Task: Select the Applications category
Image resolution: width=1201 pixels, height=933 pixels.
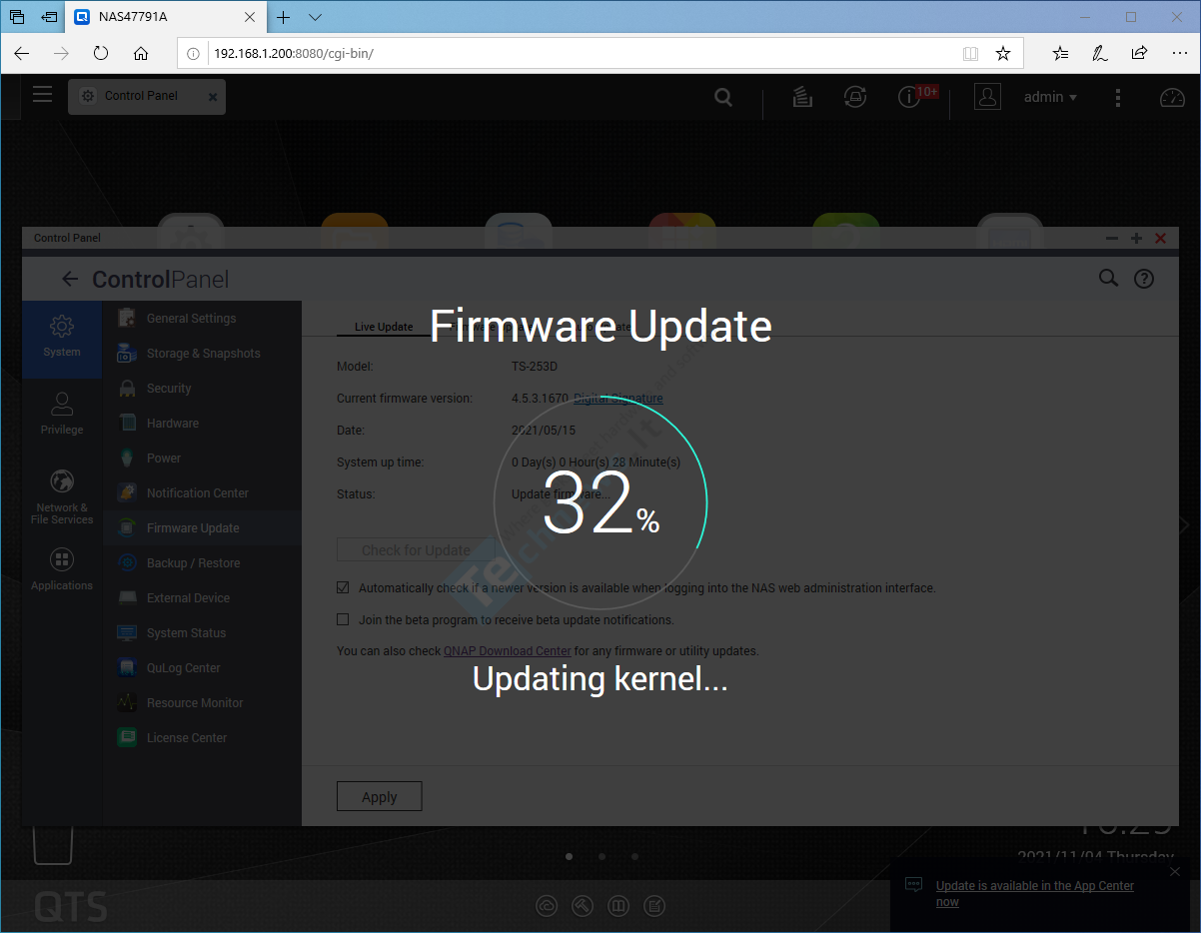Action: coord(62,569)
